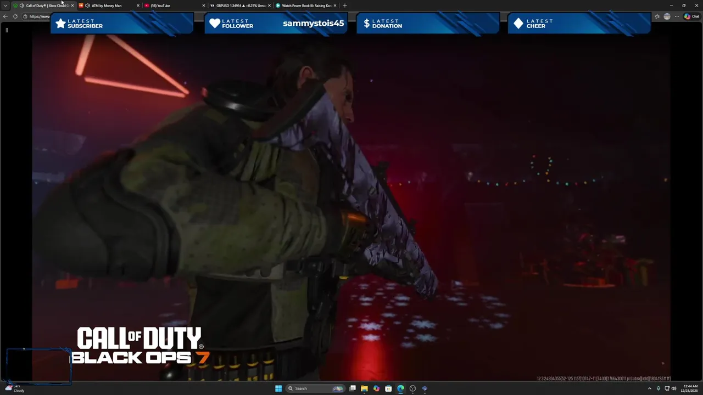
Task: Open the Copilot Chat button
Action: click(691, 16)
